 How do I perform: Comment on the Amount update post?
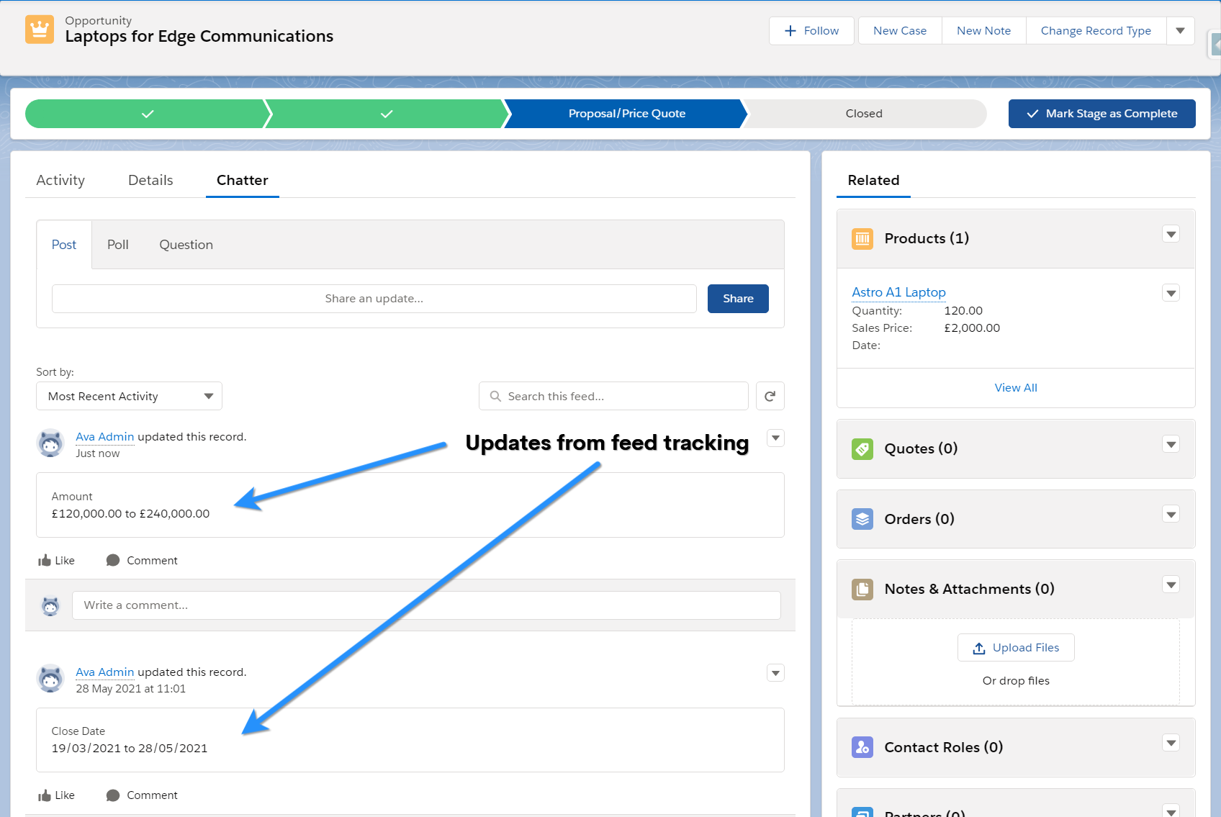pos(142,561)
